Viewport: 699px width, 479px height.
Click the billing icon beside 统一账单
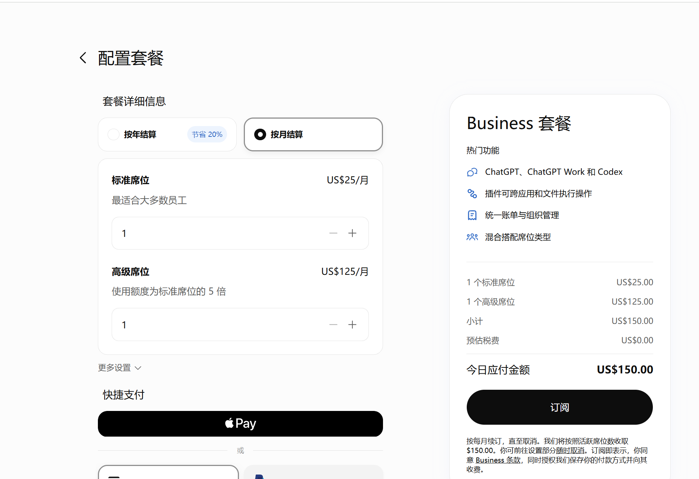pyautogui.click(x=472, y=215)
